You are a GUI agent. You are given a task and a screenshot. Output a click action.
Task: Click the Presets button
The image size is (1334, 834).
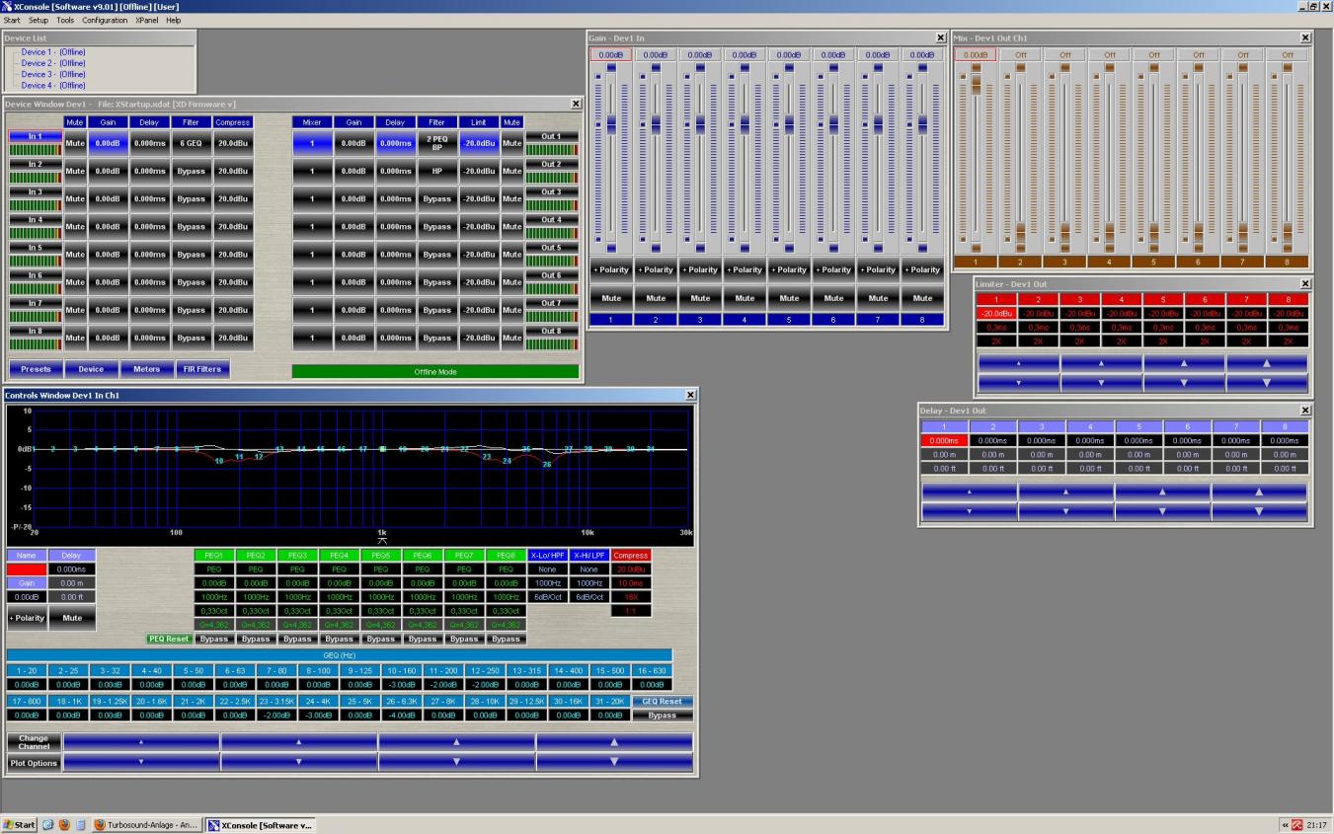36,369
